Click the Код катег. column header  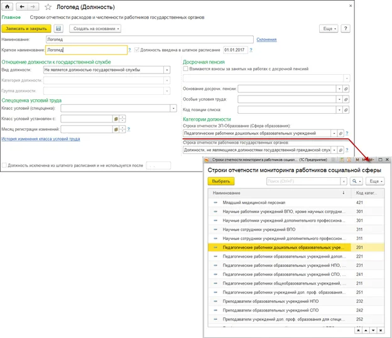coord(366,193)
